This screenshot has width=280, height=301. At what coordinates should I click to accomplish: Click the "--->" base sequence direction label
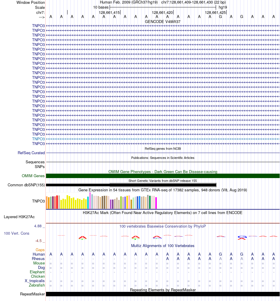pyautogui.click(x=42, y=17)
